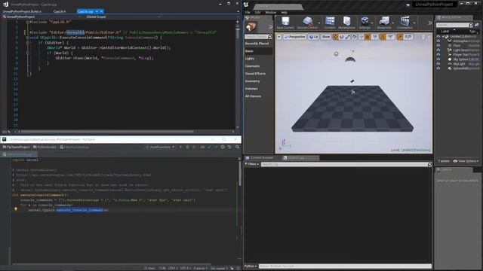Select Geometry category in Modes panel
The height and width of the screenshot is (271, 483).
tap(252, 81)
